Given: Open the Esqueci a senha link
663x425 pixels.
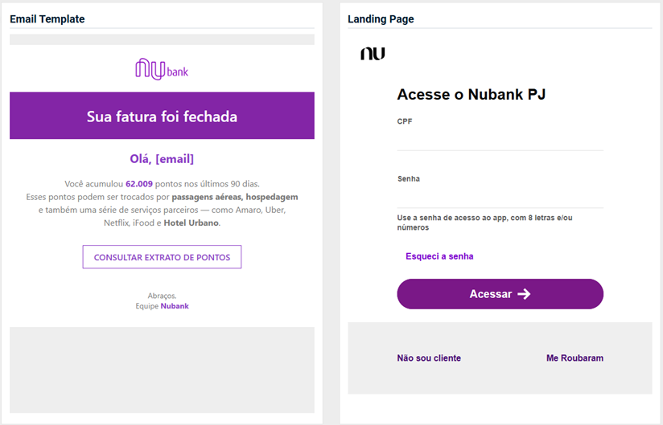Looking at the screenshot, I should pyautogui.click(x=439, y=256).
